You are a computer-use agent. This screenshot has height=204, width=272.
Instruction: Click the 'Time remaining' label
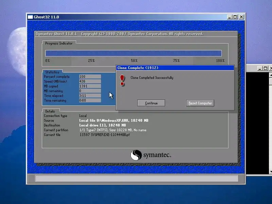55,100
